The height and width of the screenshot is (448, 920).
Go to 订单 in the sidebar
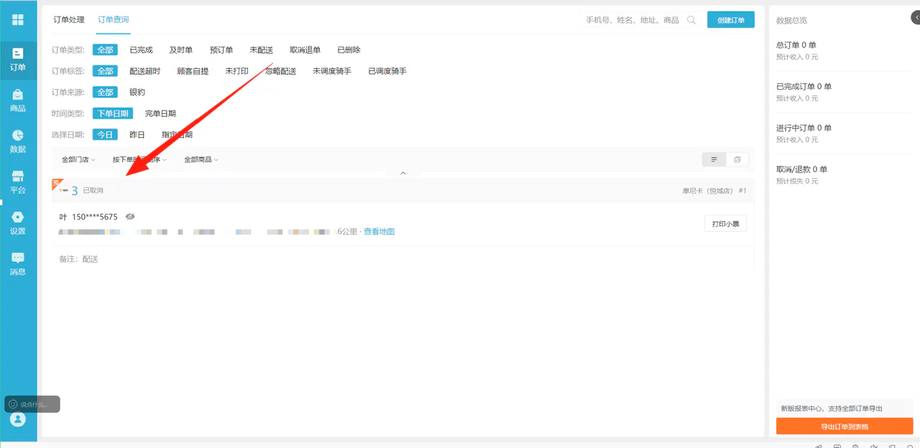tap(18, 60)
